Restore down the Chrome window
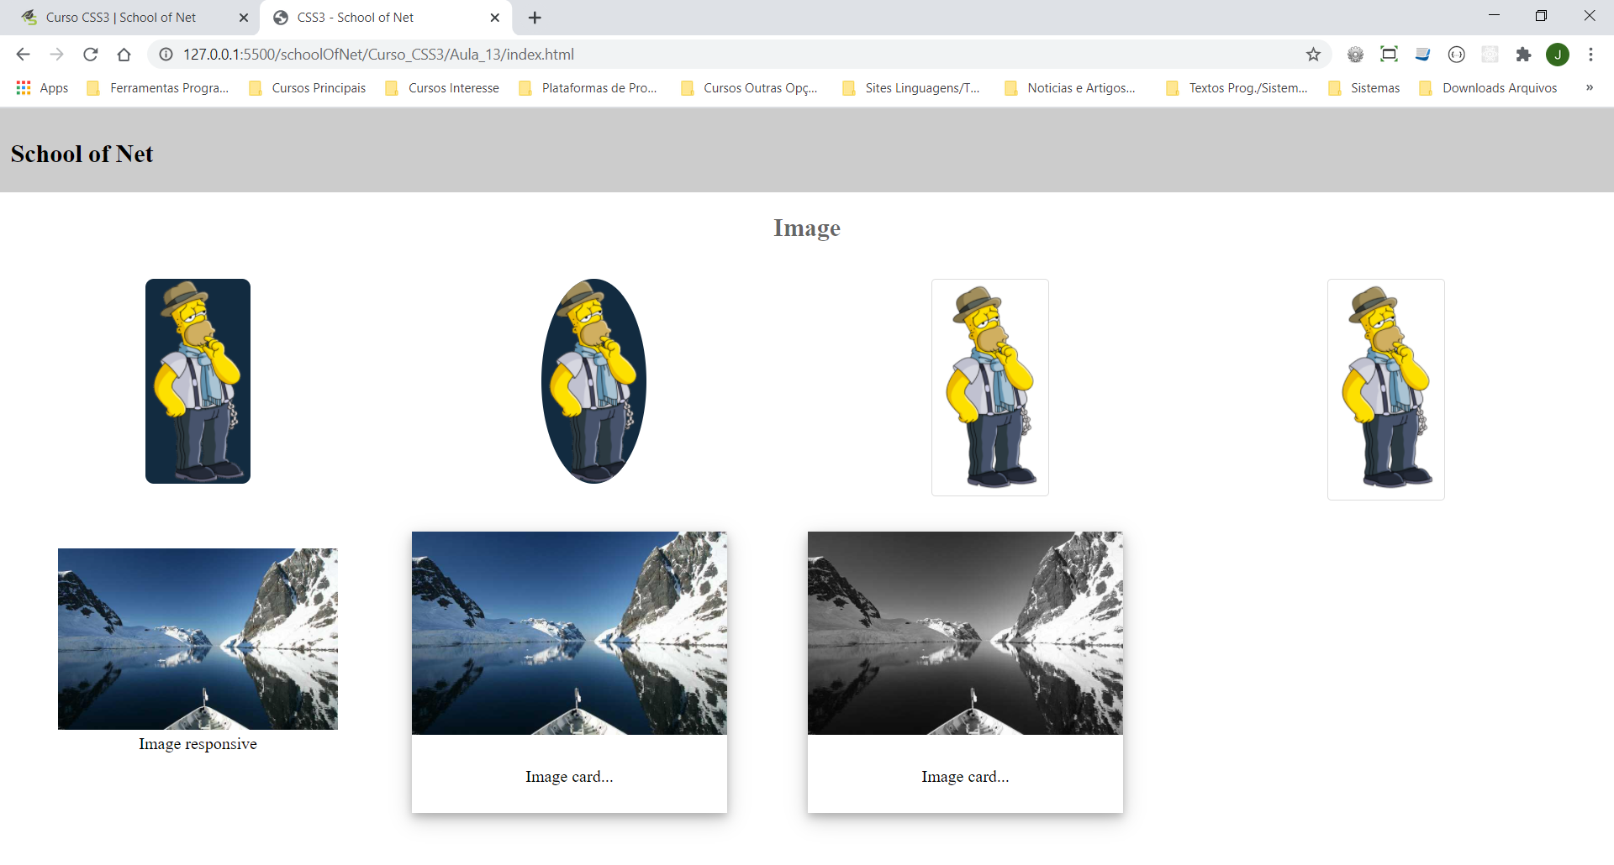 [1541, 15]
